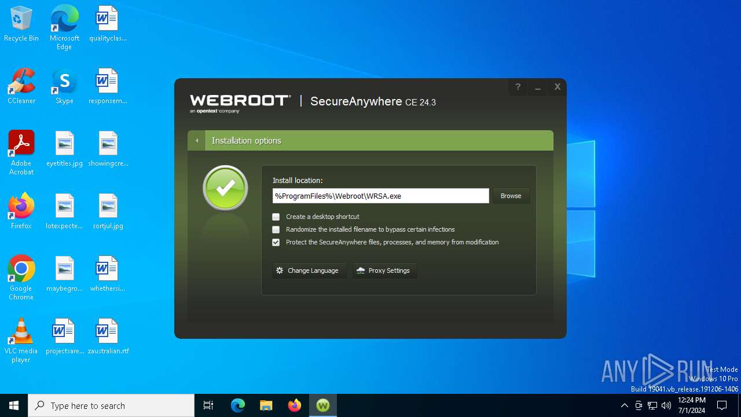The image size is (741, 417).
Task: Open the Windows Start menu
Action: [14, 405]
